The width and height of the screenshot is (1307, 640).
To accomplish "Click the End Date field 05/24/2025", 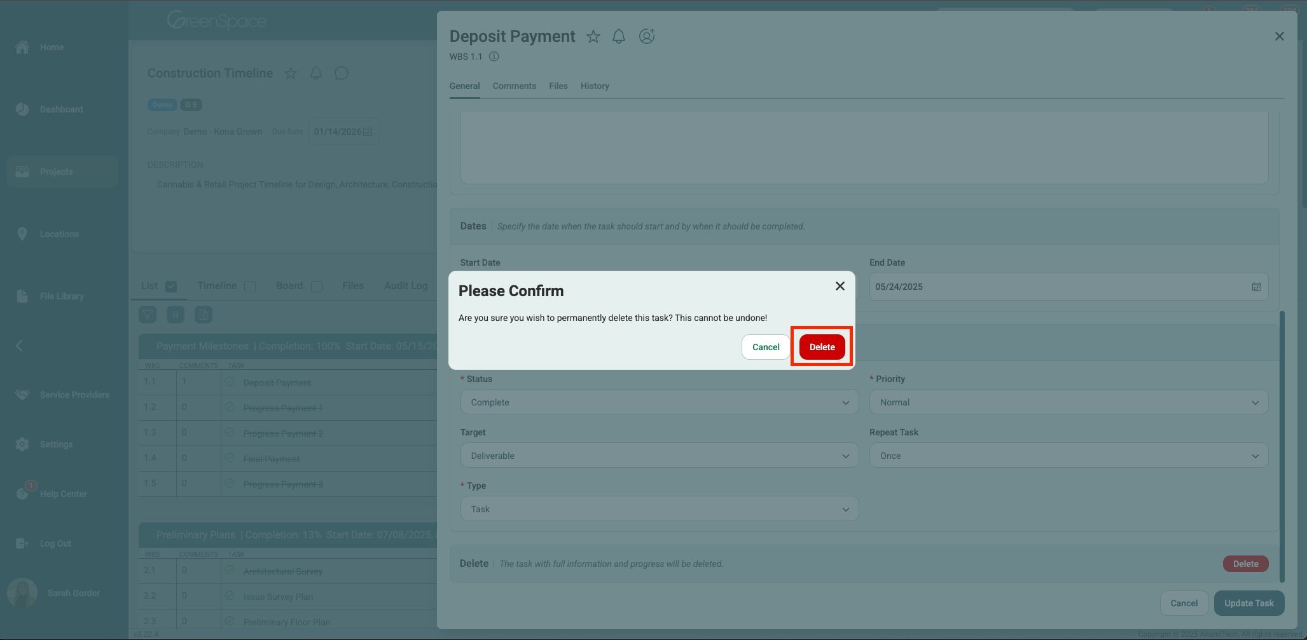I will coord(1068,287).
